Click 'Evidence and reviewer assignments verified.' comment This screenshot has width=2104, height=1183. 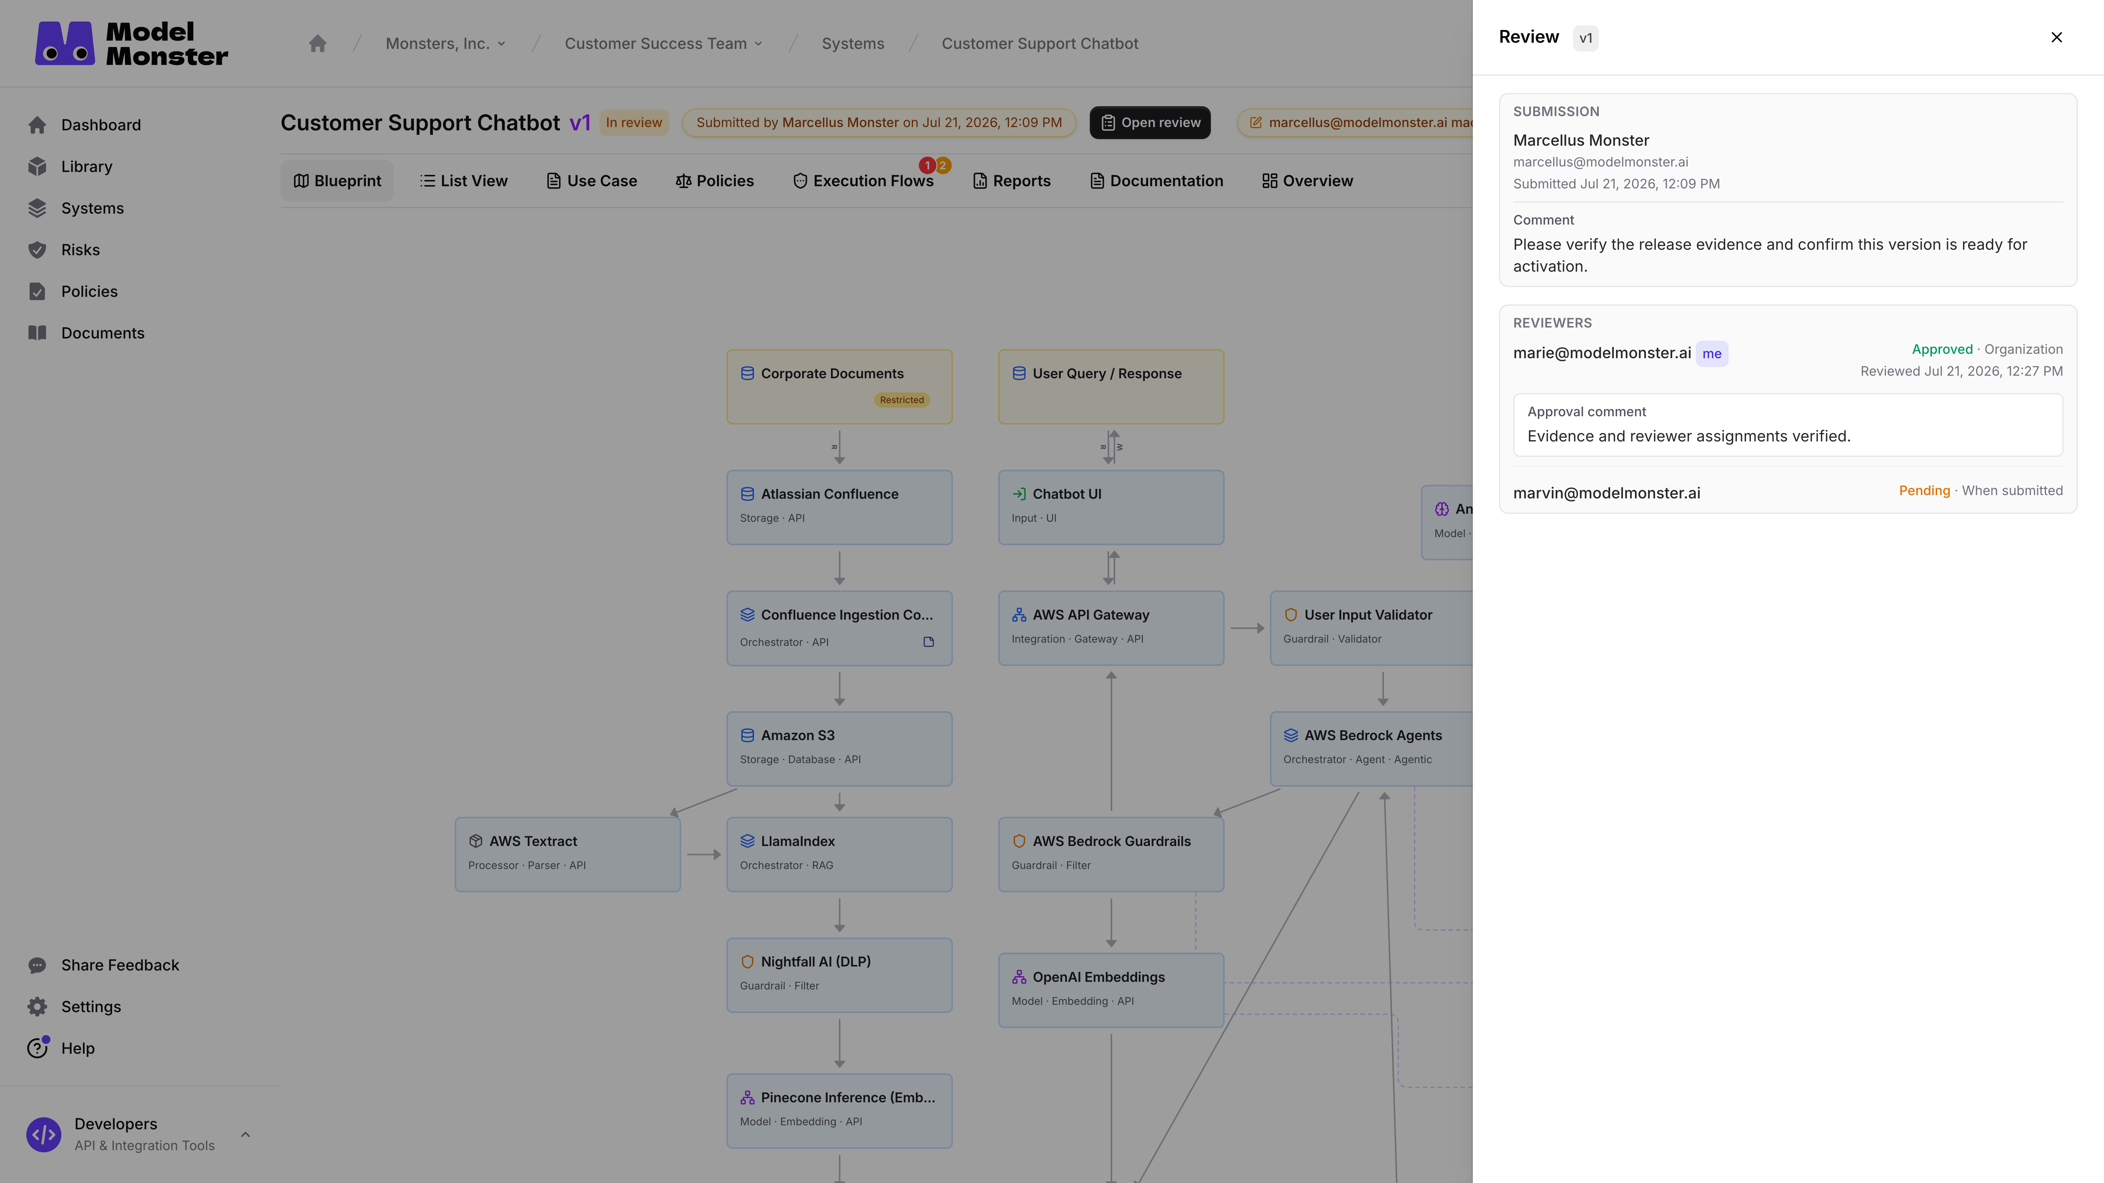click(x=1689, y=436)
